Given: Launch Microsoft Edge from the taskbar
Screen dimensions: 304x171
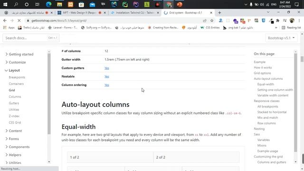Looking at the screenshot, I should 48,4.
